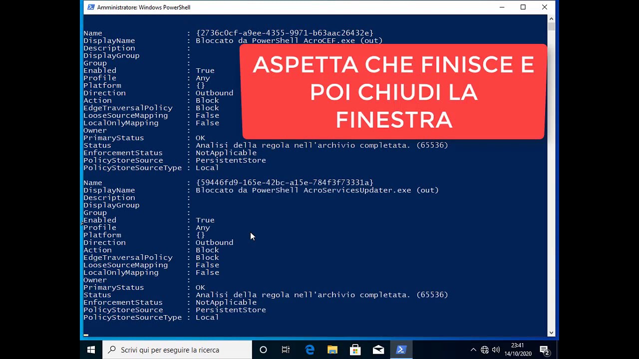The width and height of the screenshot is (639, 359).
Task: Minimize the PowerShell window
Action: click(x=502, y=7)
